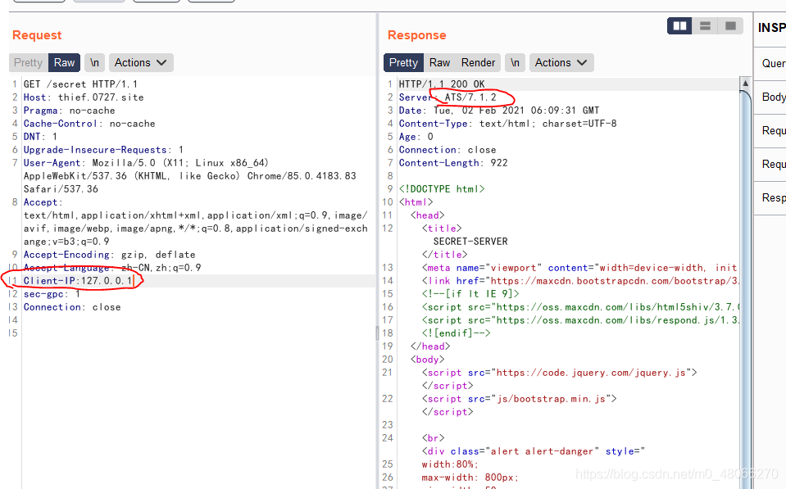Click the GET /secret HTTP/1.1 request line
Image resolution: width=786 pixels, height=489 pixels.
click(80, 84)
